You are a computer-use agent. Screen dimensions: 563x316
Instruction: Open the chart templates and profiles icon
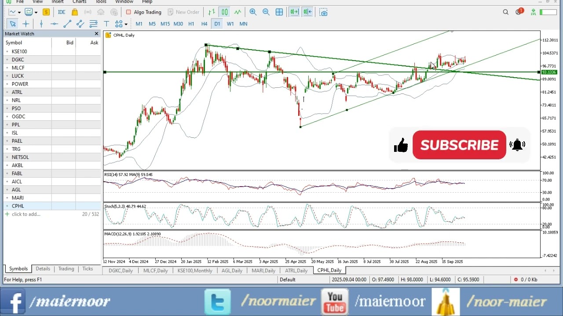click(29, 12)
